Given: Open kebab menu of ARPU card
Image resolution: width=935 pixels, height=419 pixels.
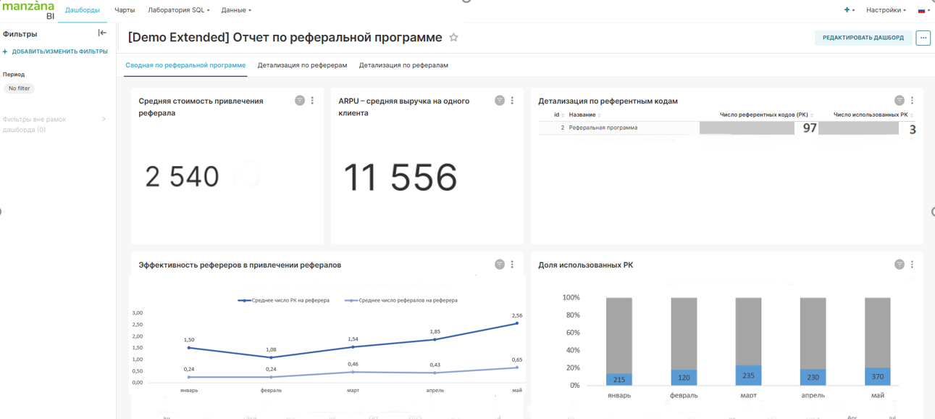Looking at the screenshot, I should [x=512, y=101].
